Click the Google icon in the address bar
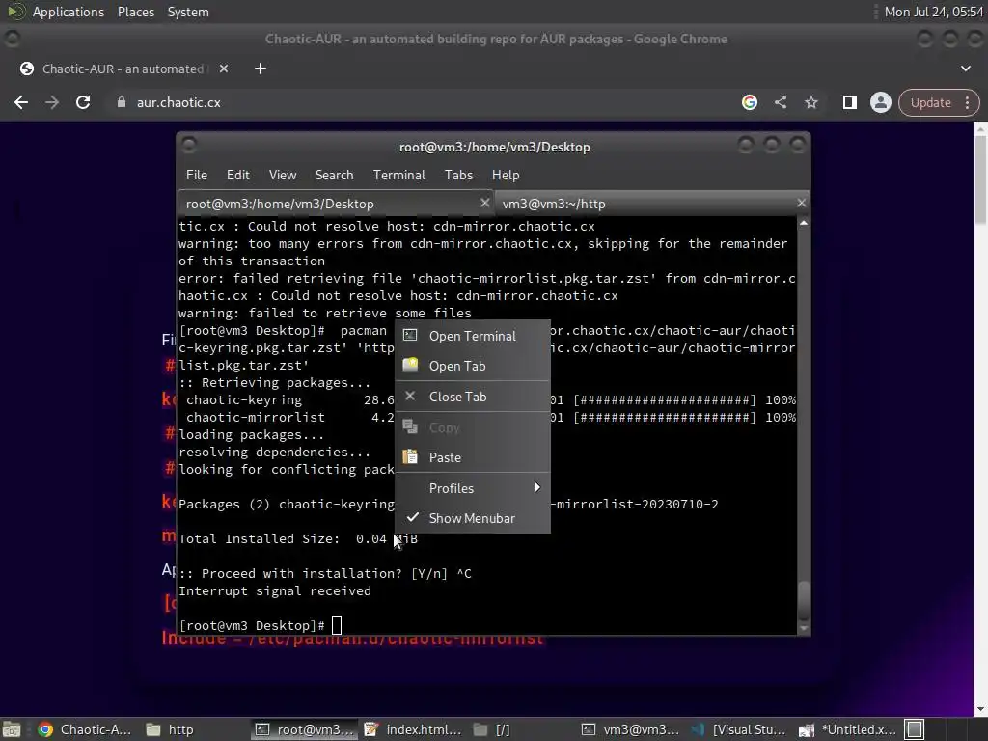Viewport: 988px width, 741px height. click(x=749, y=102)
